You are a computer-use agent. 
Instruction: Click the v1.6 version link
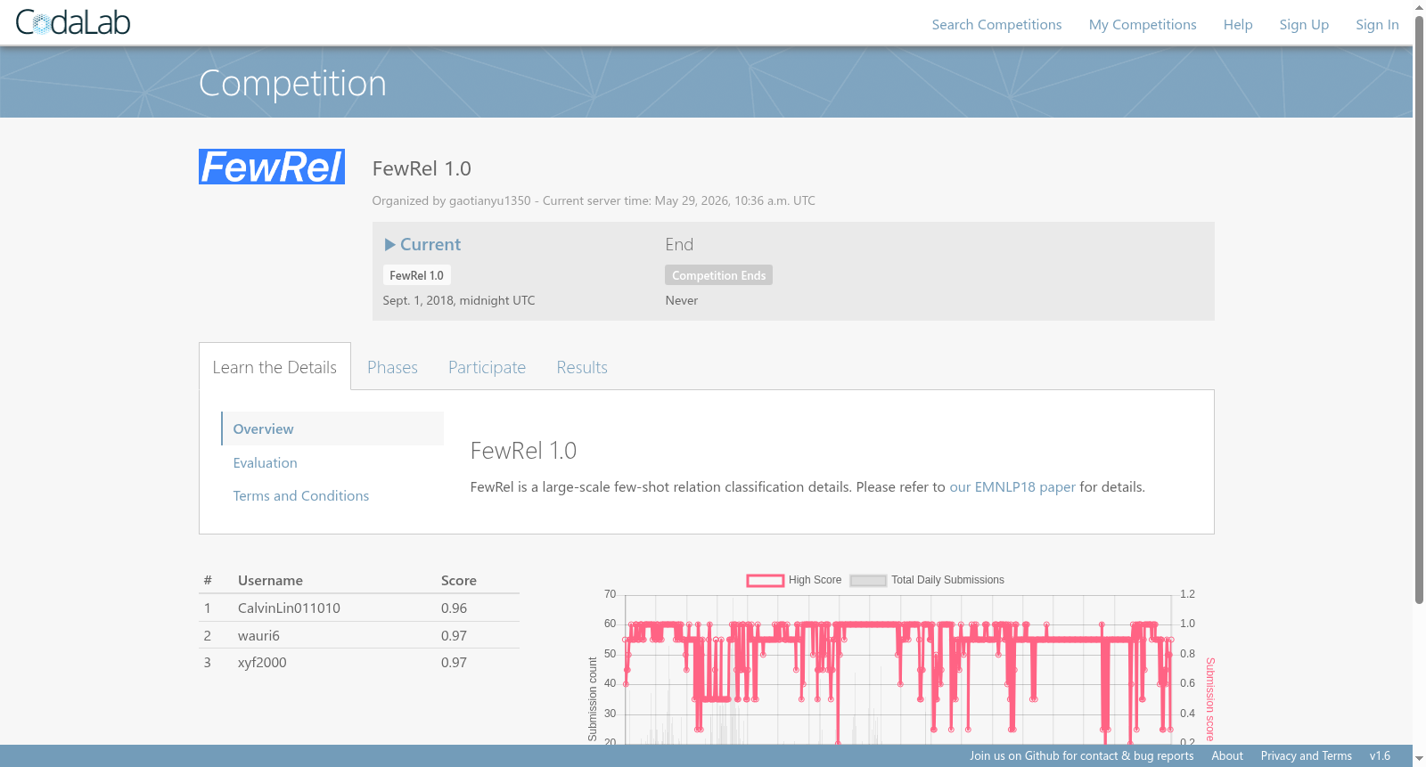[1380, 756]
